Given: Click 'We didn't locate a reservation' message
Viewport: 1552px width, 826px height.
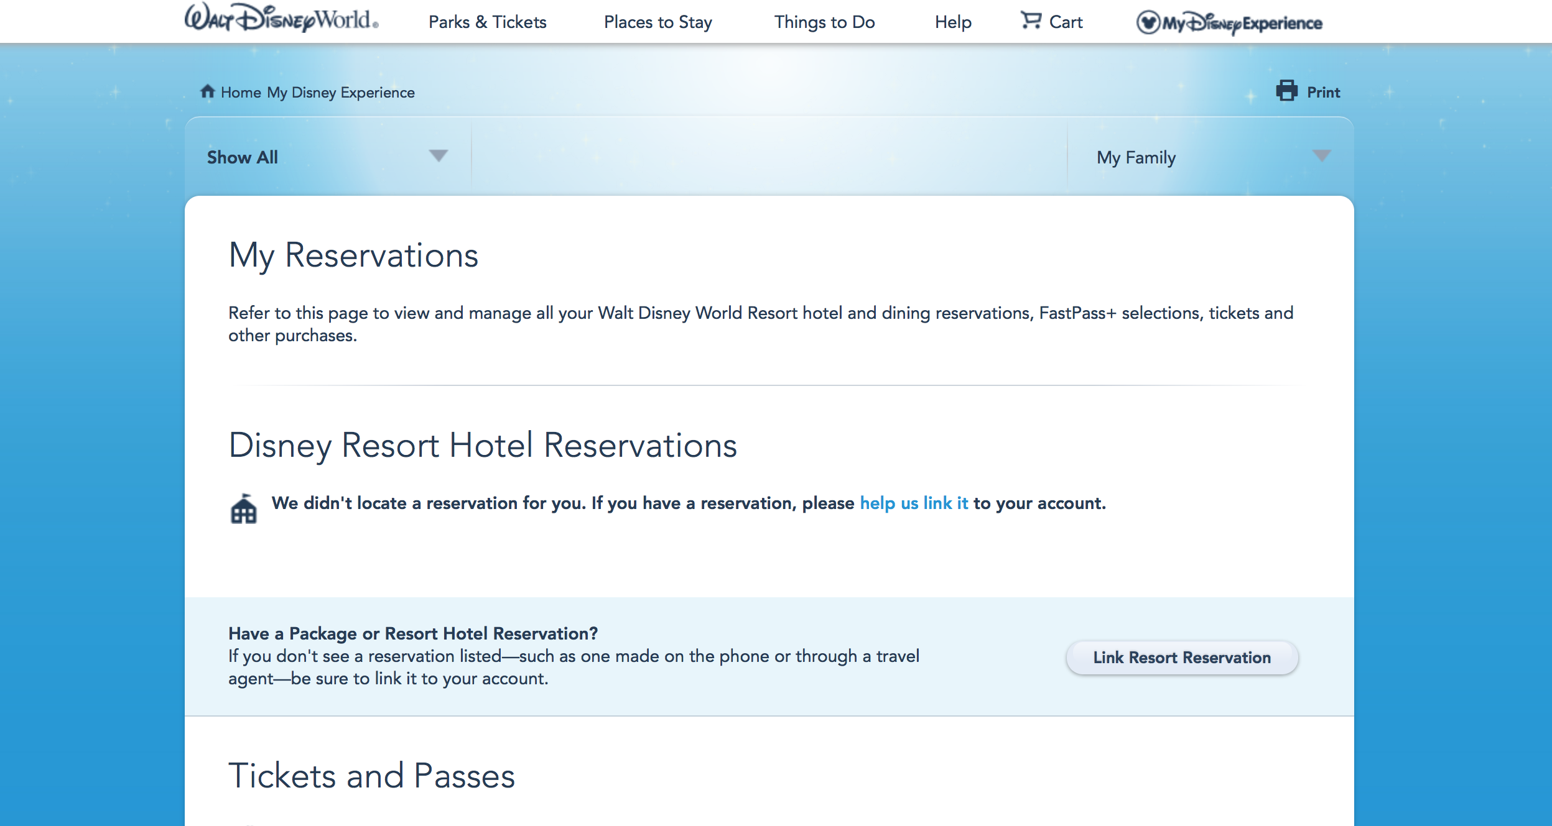Looking at the screenshot, I should [x=689, y=503].
